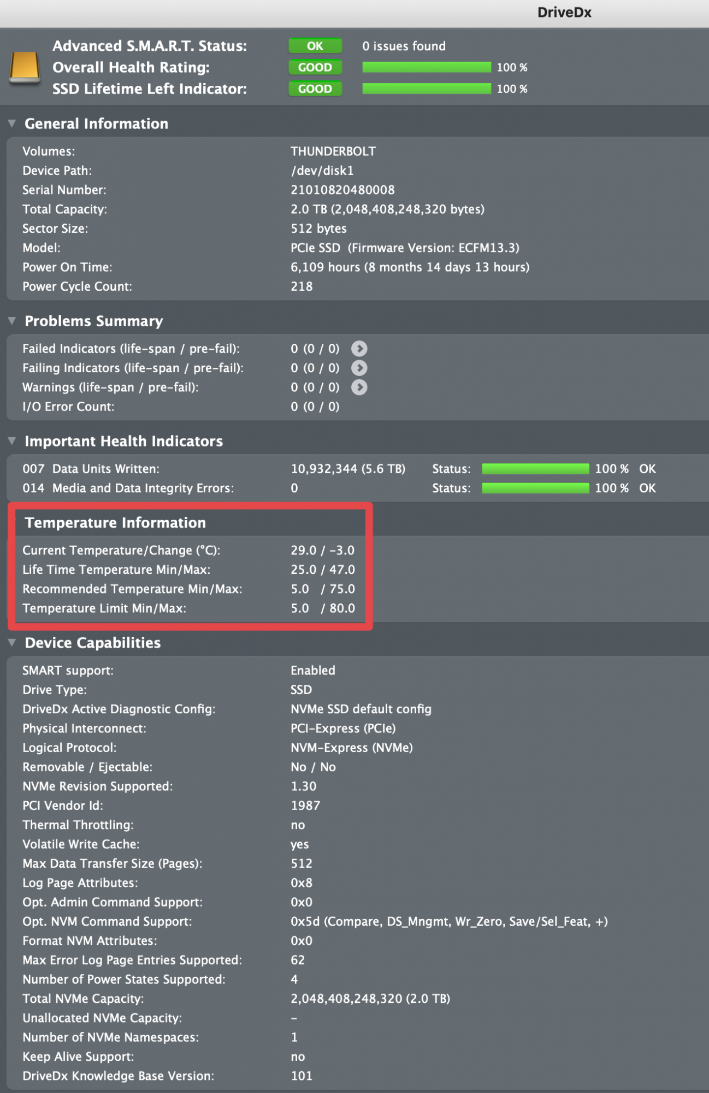Click the DriveDx window title
709x1093 pixels.
tap(564, 13)
